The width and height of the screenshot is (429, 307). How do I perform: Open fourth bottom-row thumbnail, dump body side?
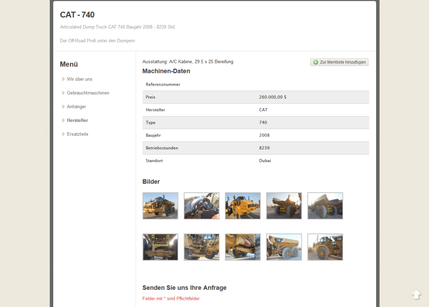[x=284, y=247]
